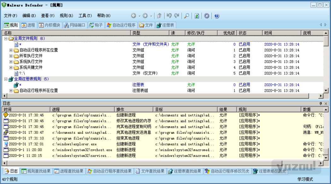The width and height of the screenshot is (331, 184).
Task: Click the Refresh toolbar icon
Action: [197, 16]
